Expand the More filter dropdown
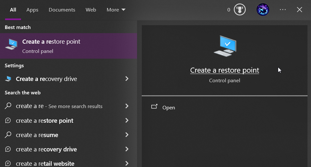This screenshot has height=167, width=311. coord(116,10)
